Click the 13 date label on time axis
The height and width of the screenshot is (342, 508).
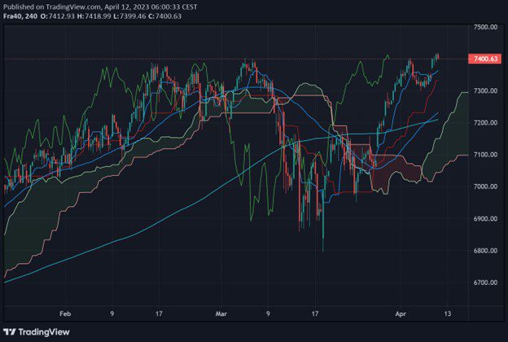448,313
